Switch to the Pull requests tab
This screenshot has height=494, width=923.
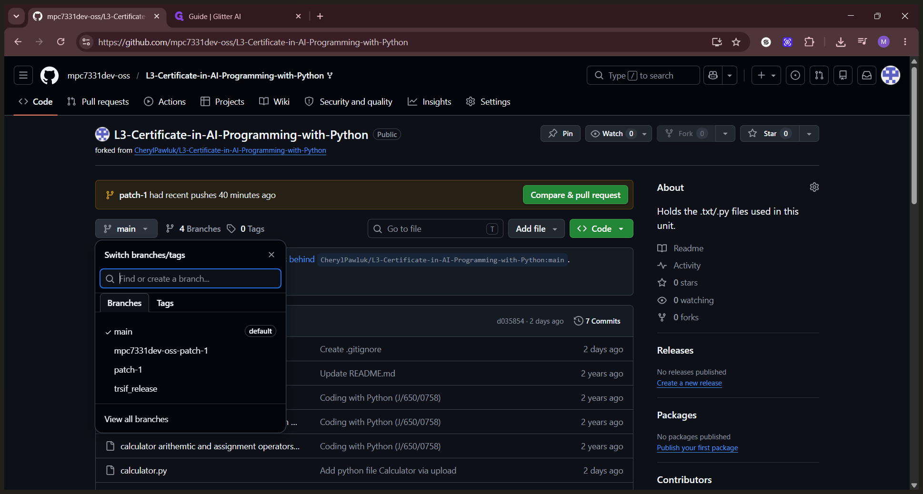click(x=98, y=101)
